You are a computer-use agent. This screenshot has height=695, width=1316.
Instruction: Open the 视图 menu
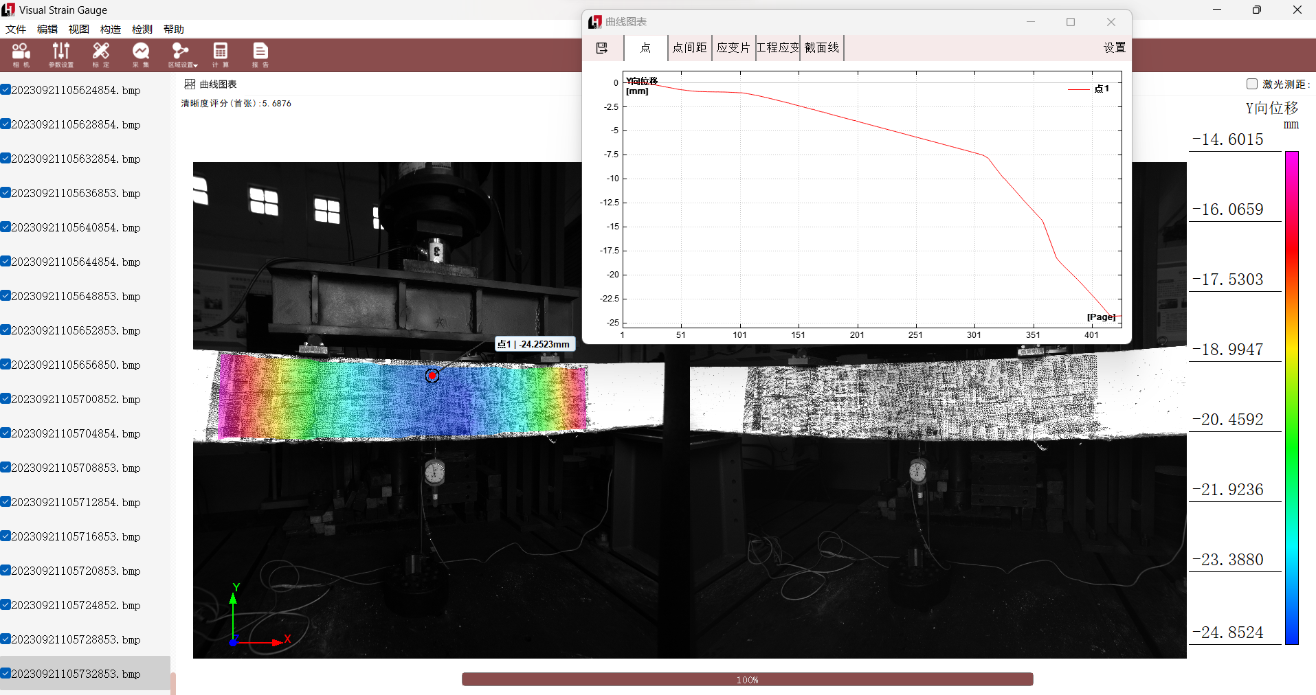click(x=79, y=29)
